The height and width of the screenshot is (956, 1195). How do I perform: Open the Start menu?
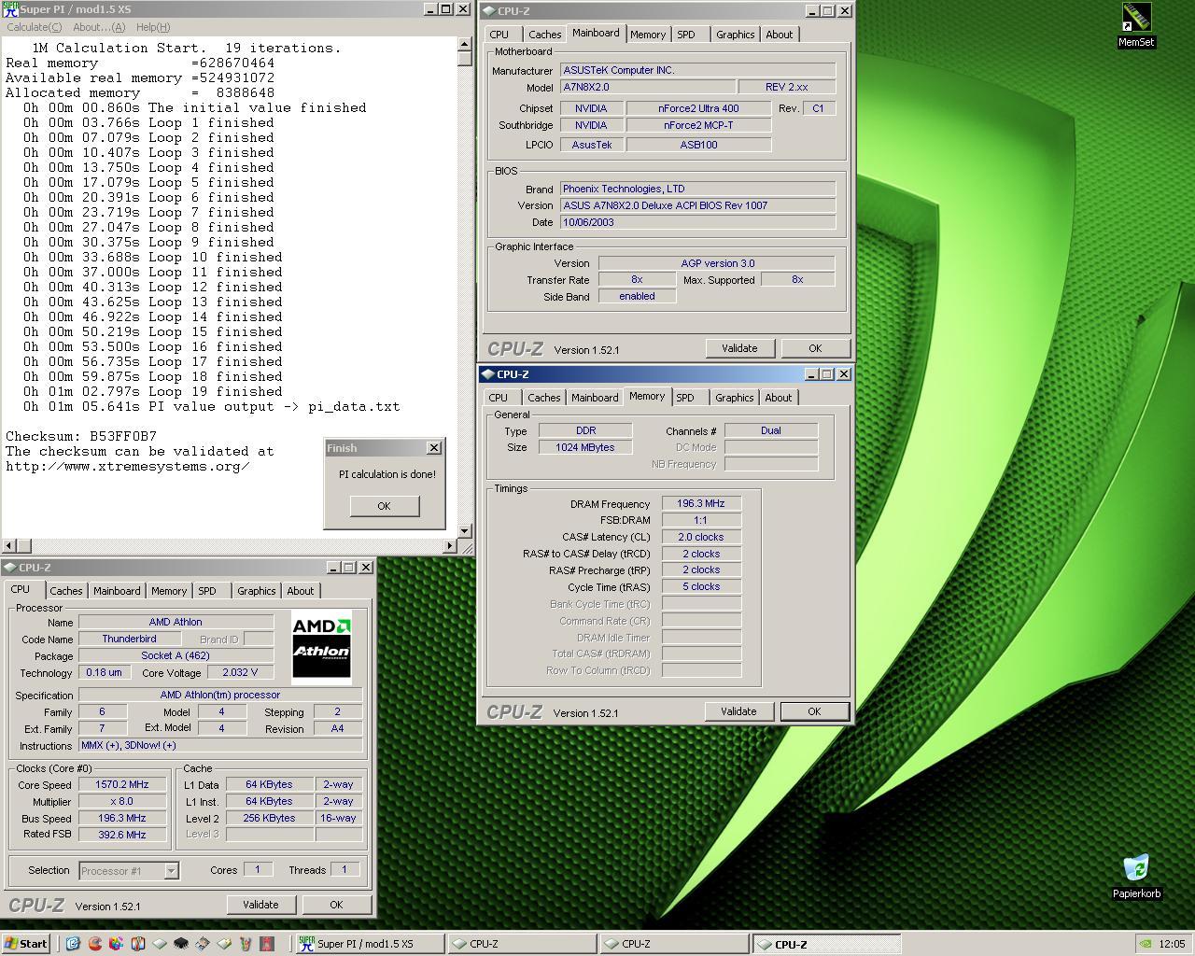click(25, 944)
